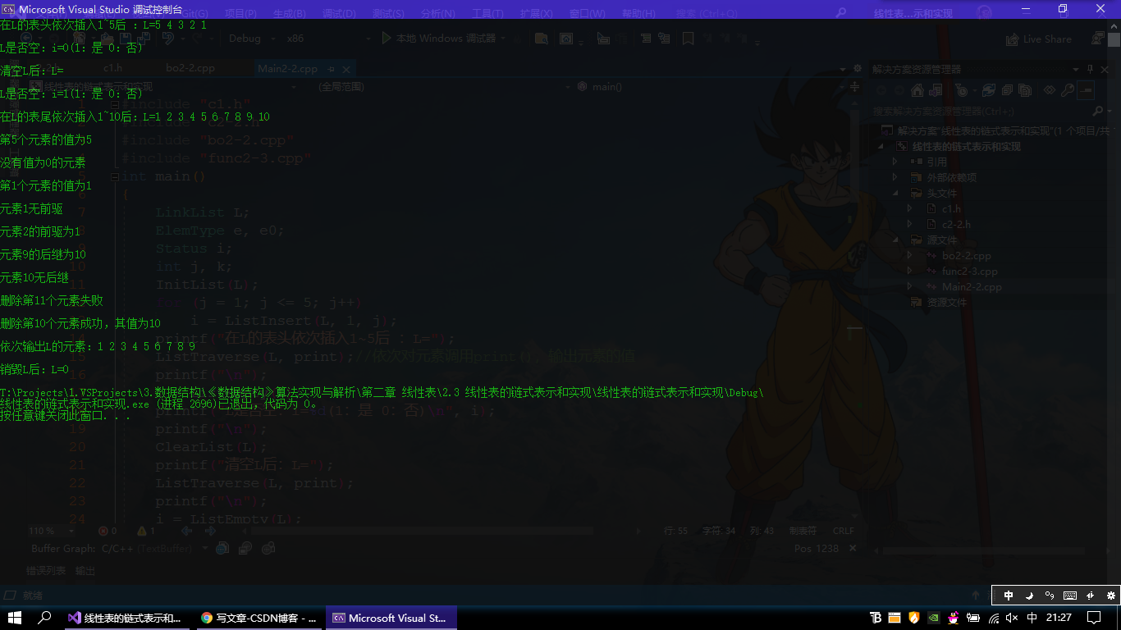The width and height of the screenshot is (1121, 630).
Task: Click Live Share button in Visual Studio
Action: 1040,39
